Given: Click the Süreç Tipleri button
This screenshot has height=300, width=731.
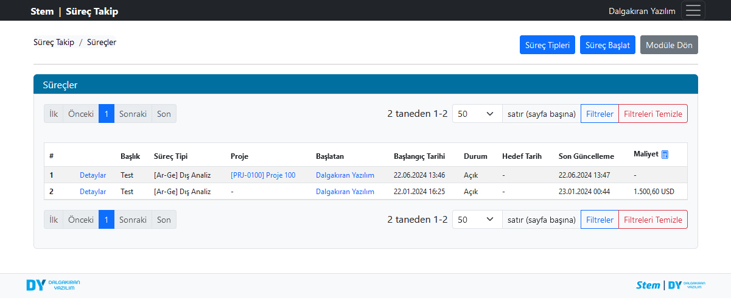Looking at the screenshot, I should (x=547, y=45).
